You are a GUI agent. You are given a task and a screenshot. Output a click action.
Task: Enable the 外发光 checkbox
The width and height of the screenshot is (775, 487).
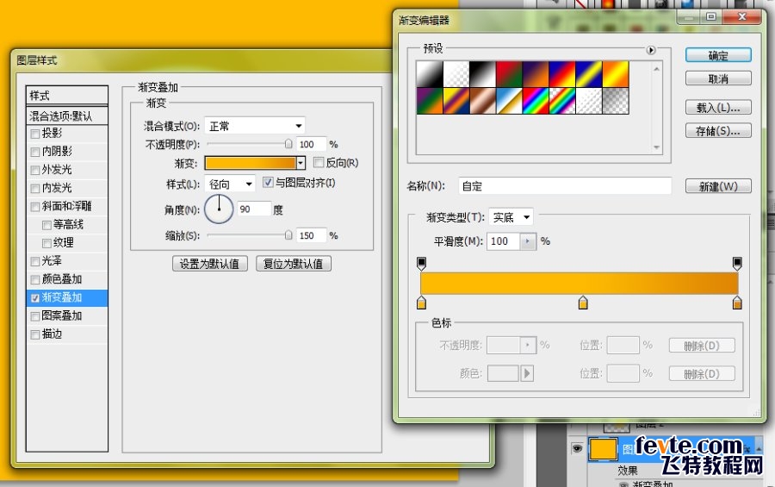(x=35, y=171)
